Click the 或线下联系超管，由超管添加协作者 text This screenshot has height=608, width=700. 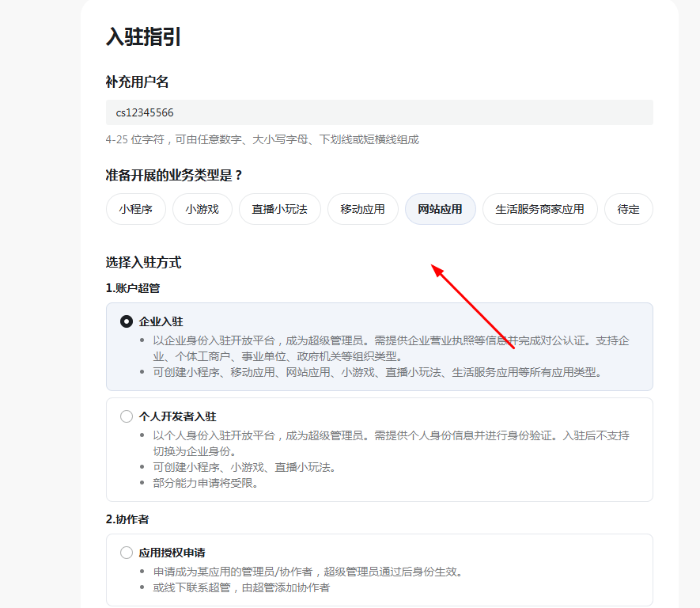pos(241,588)
